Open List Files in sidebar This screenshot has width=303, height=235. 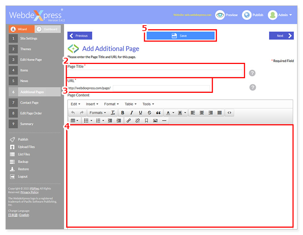tap(20, 154)
